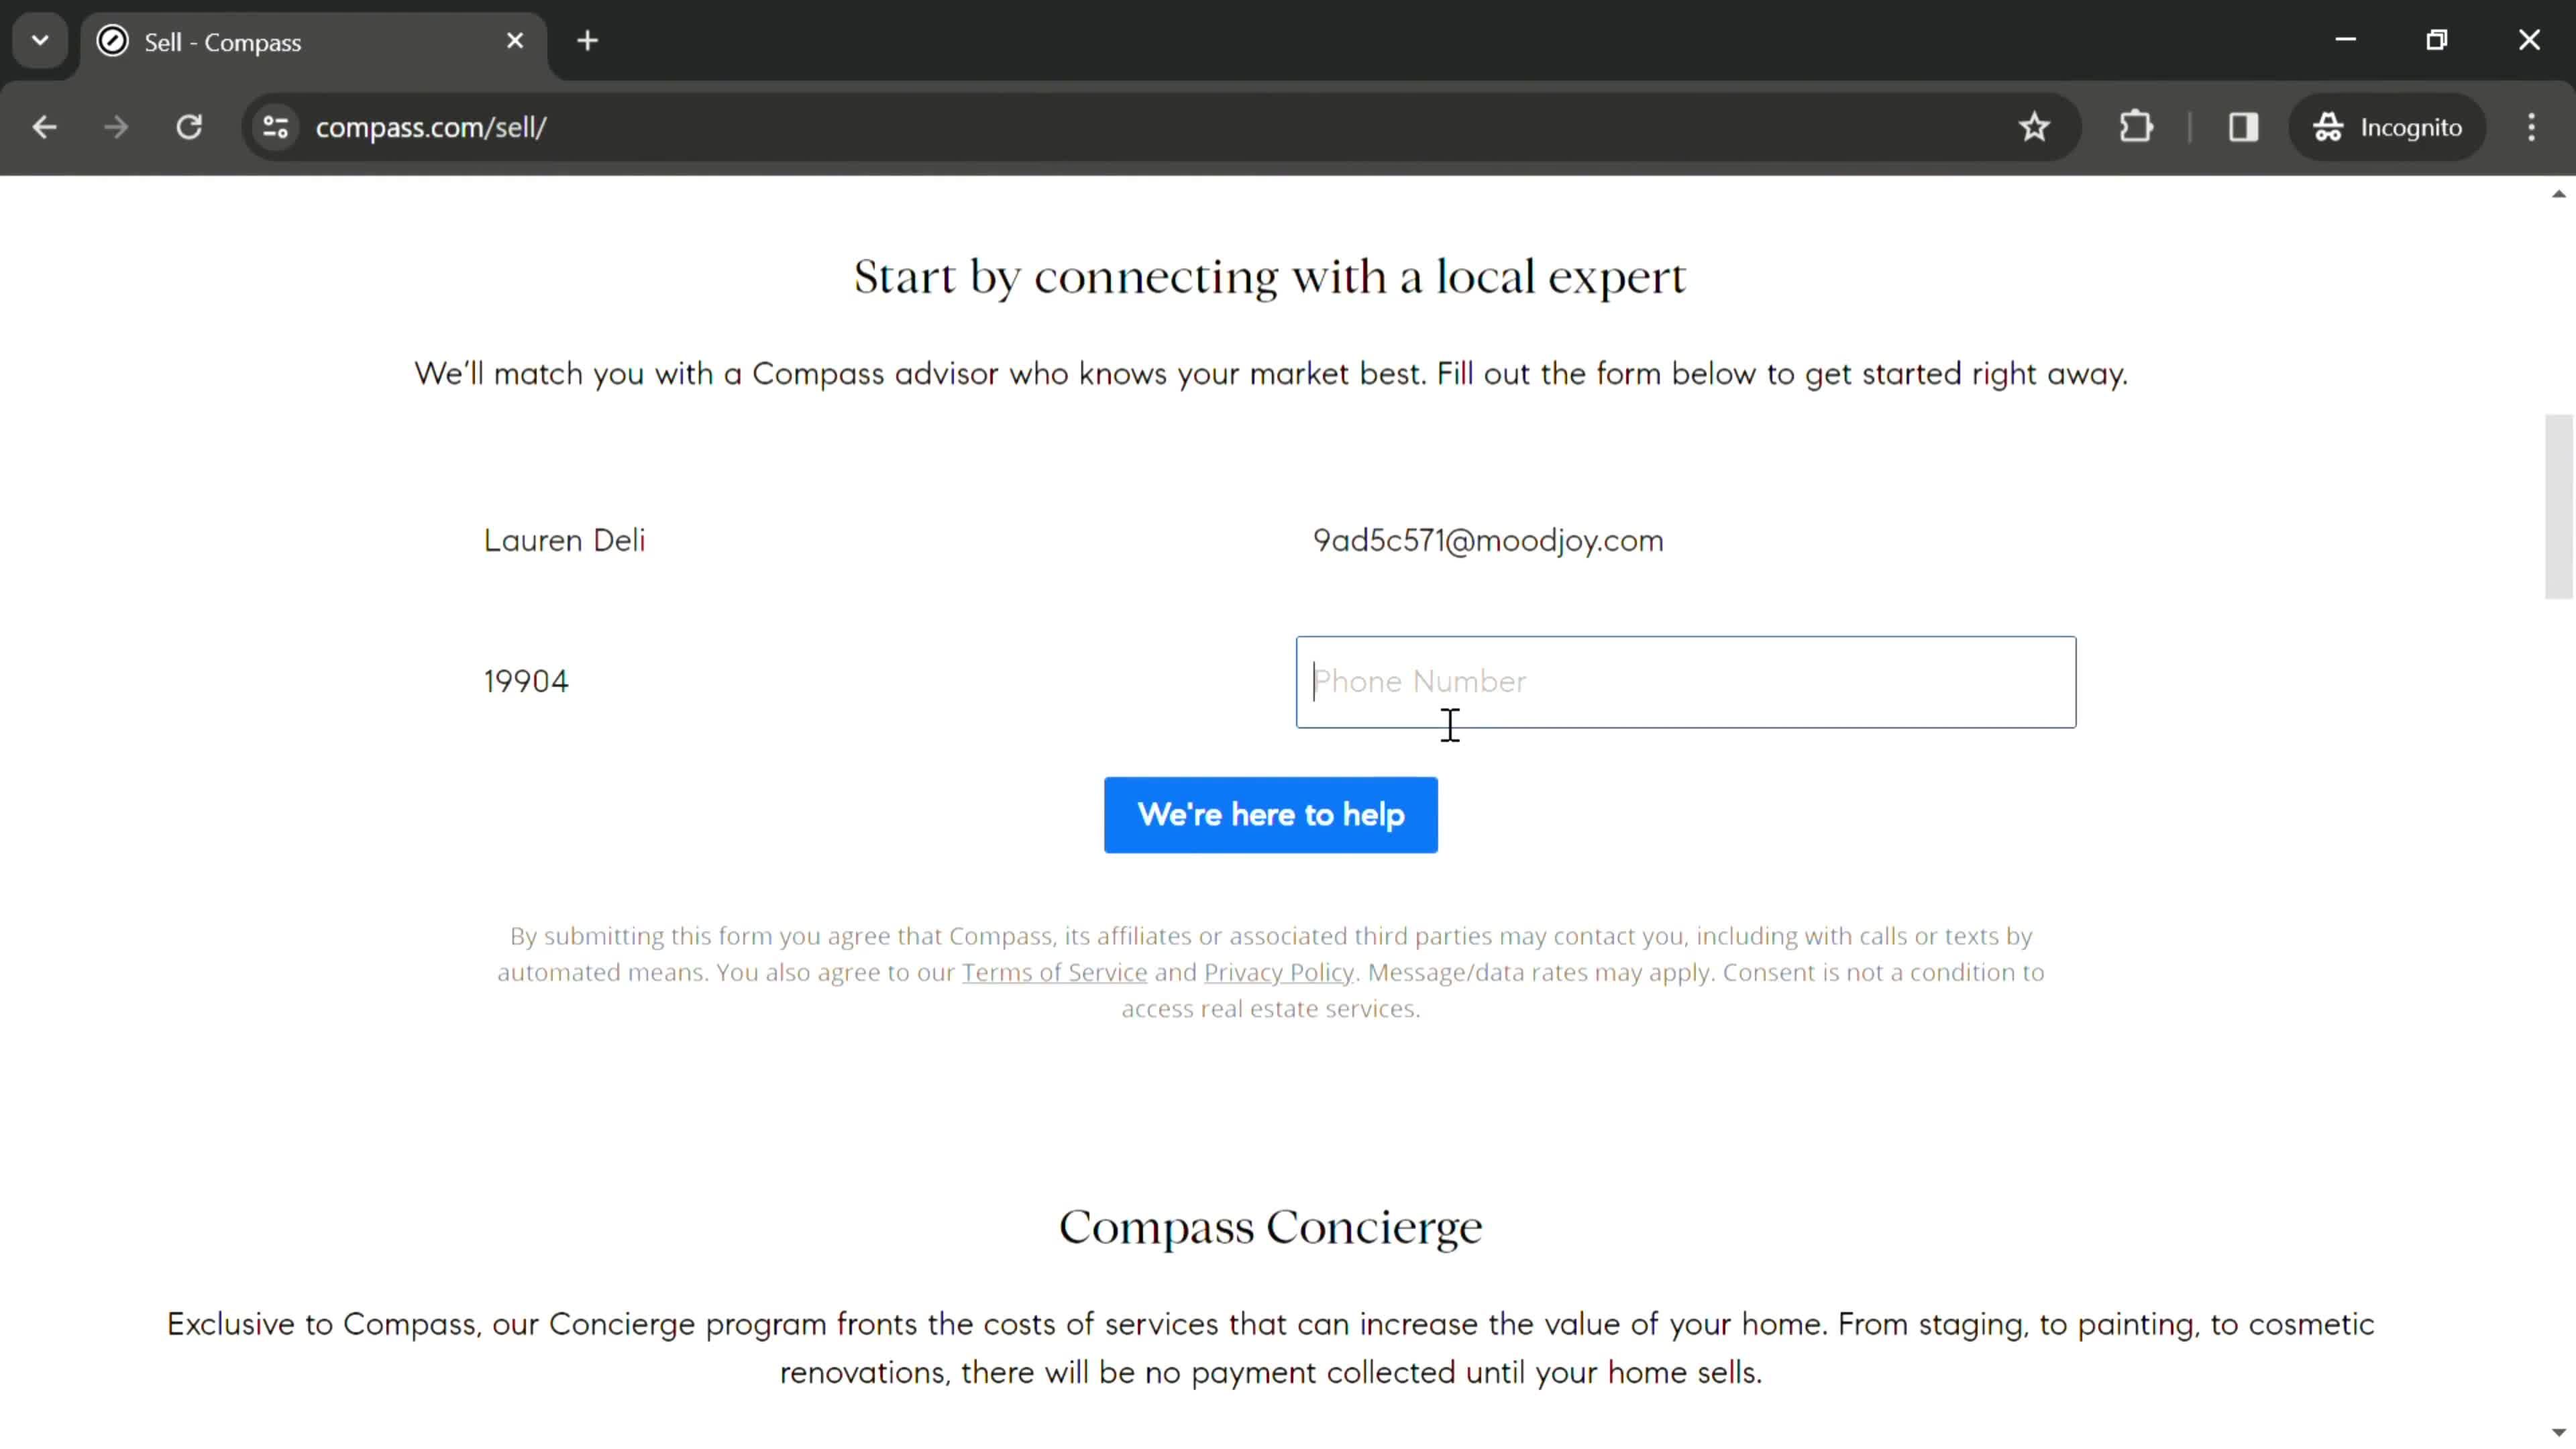This screenshot has height=1449, width=2576.
Task: Click the Privacy Policy link
Action: 1277,971
